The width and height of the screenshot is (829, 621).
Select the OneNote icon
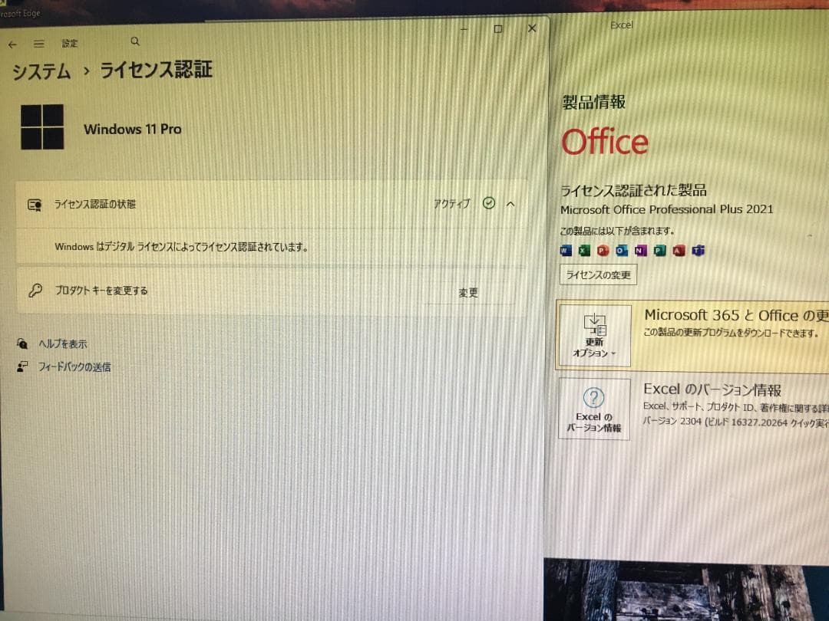click(641, 251)
